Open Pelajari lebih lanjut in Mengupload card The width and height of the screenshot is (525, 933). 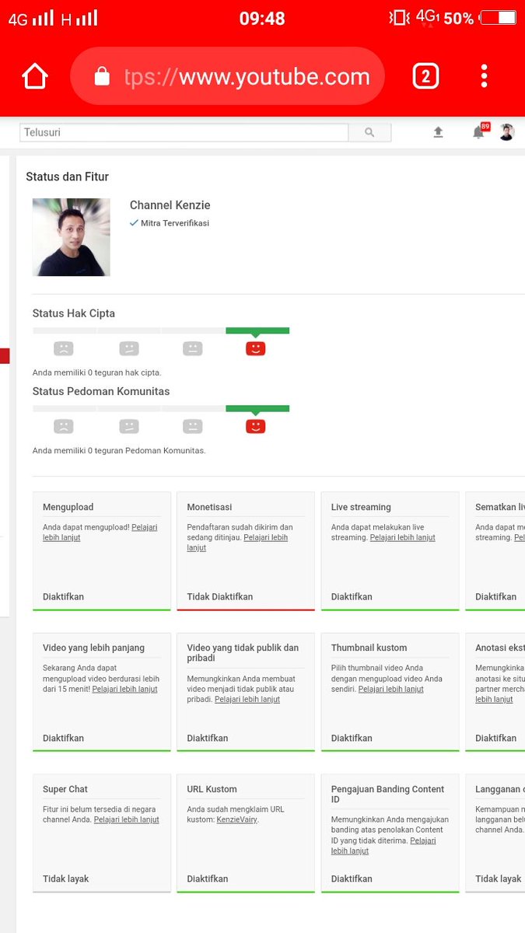pos(100,533)
